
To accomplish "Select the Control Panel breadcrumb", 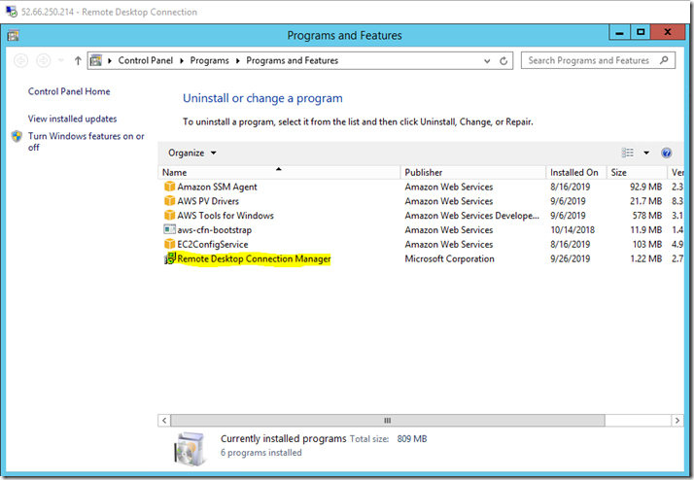I will point(145,60).
